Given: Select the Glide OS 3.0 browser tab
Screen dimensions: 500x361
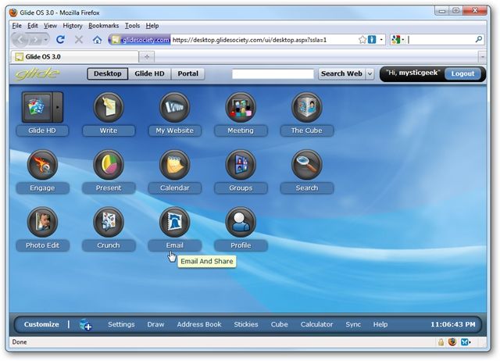Looking at the screenshot, I should point(75,57).
